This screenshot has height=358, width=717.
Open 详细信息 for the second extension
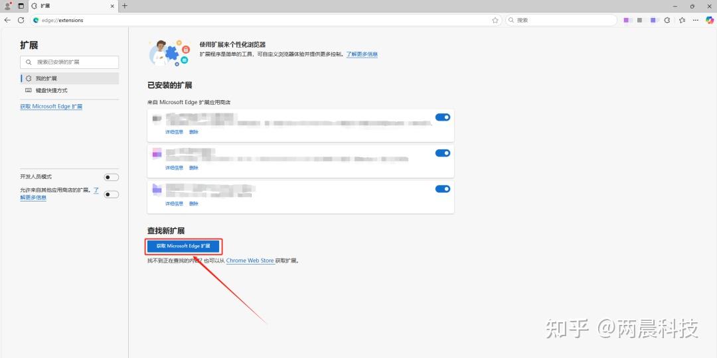click(174, 168)
